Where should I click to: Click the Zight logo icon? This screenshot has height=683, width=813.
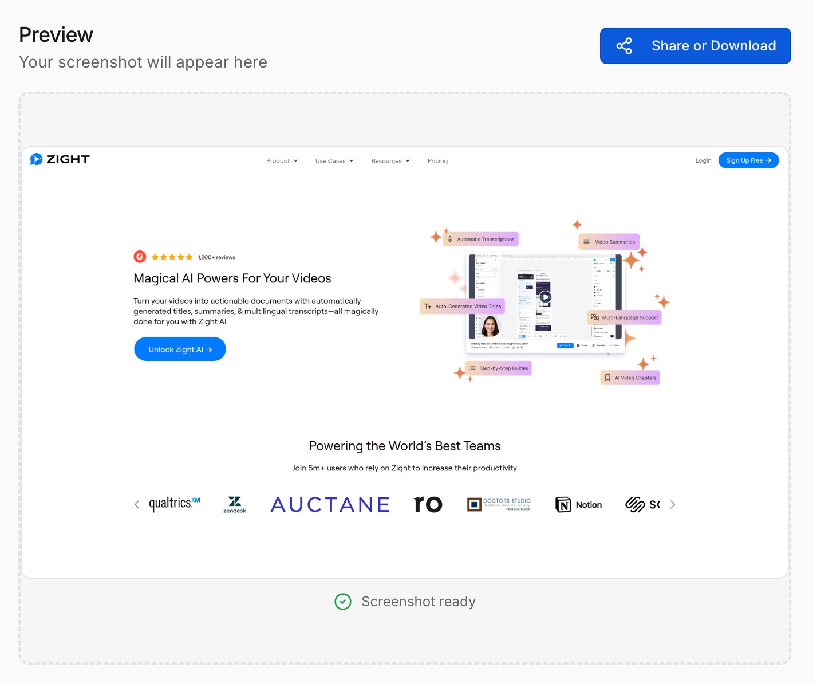click(36, 159)
